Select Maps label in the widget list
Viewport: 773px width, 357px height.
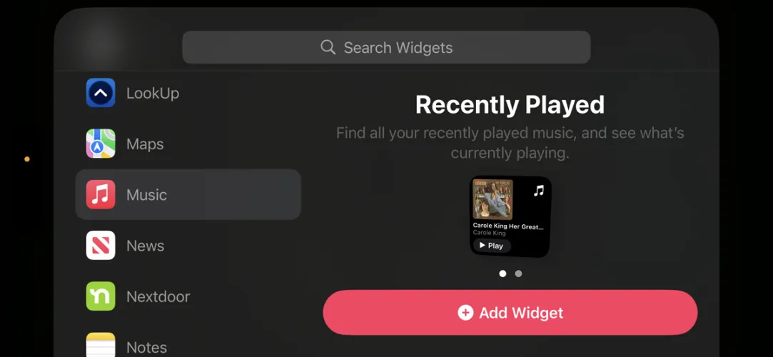coord(145,144)
